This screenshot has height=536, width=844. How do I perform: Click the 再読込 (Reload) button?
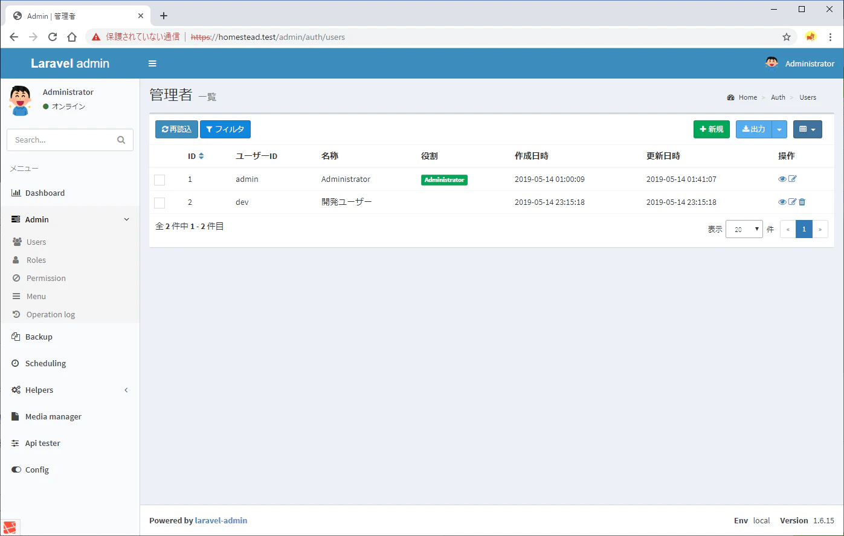point(176,129)
